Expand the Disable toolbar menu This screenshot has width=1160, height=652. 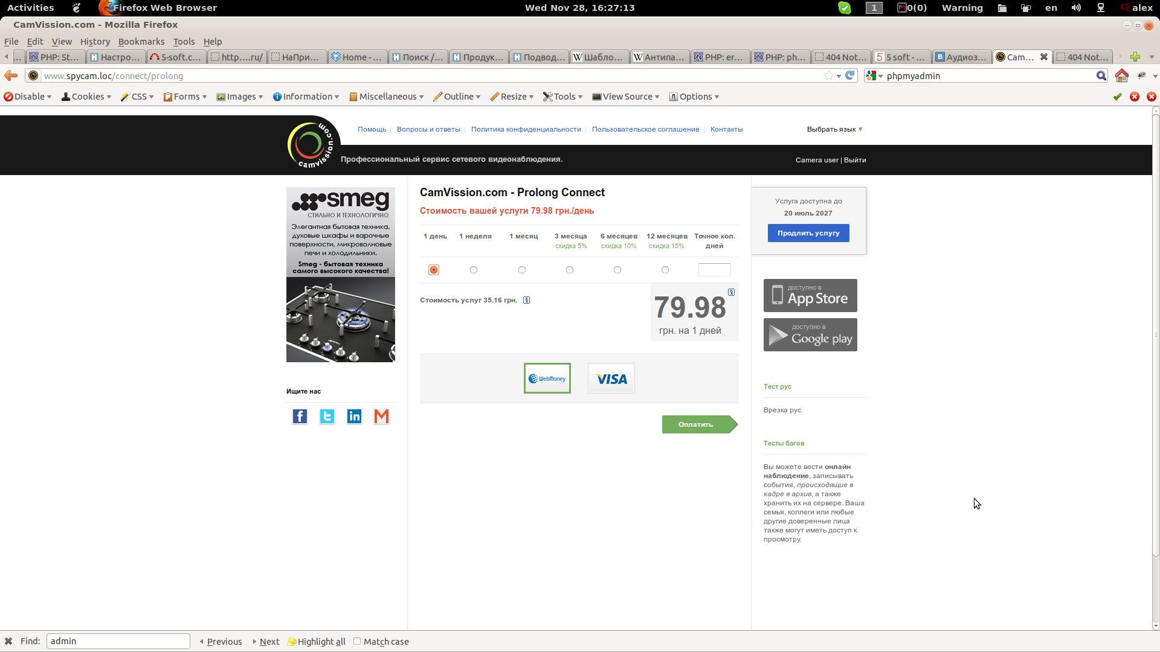pos(27,97)
